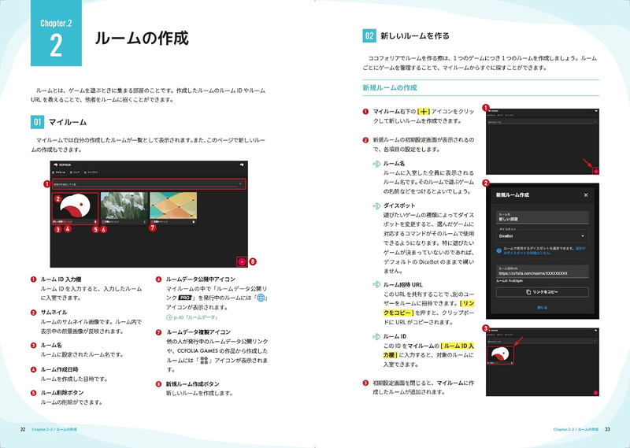Follow the p.40「ルームデータ」cross-reference link
630x448 pixels.
(x=196, y=317)
